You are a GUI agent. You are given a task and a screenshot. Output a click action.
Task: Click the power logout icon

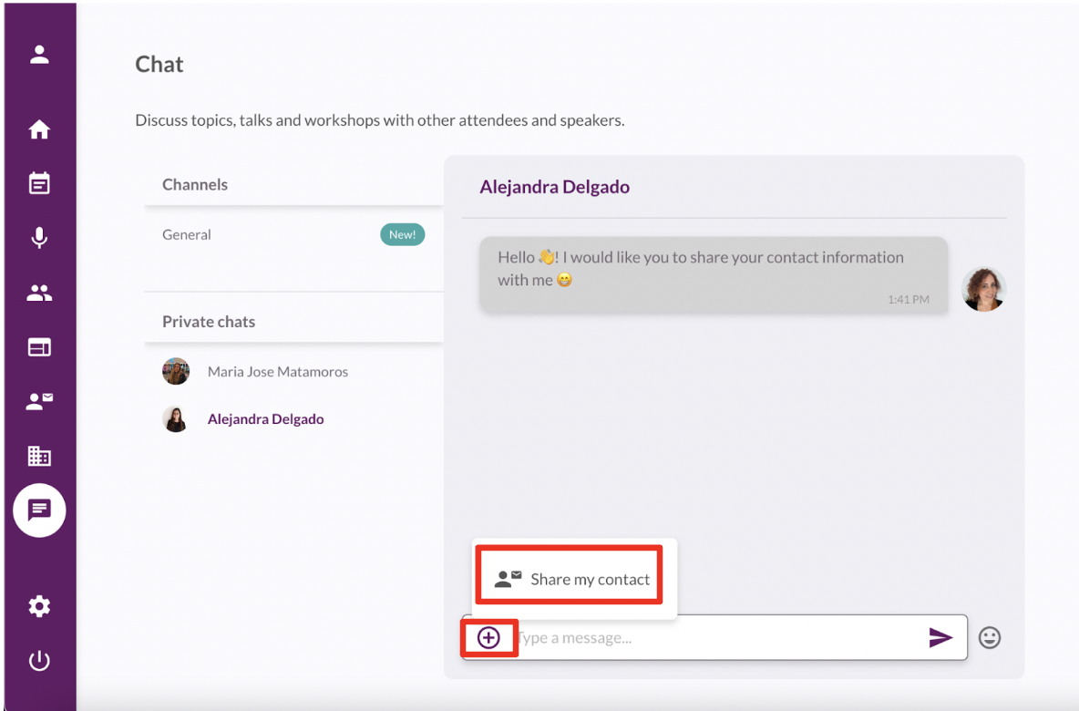(x=39, y=661)
